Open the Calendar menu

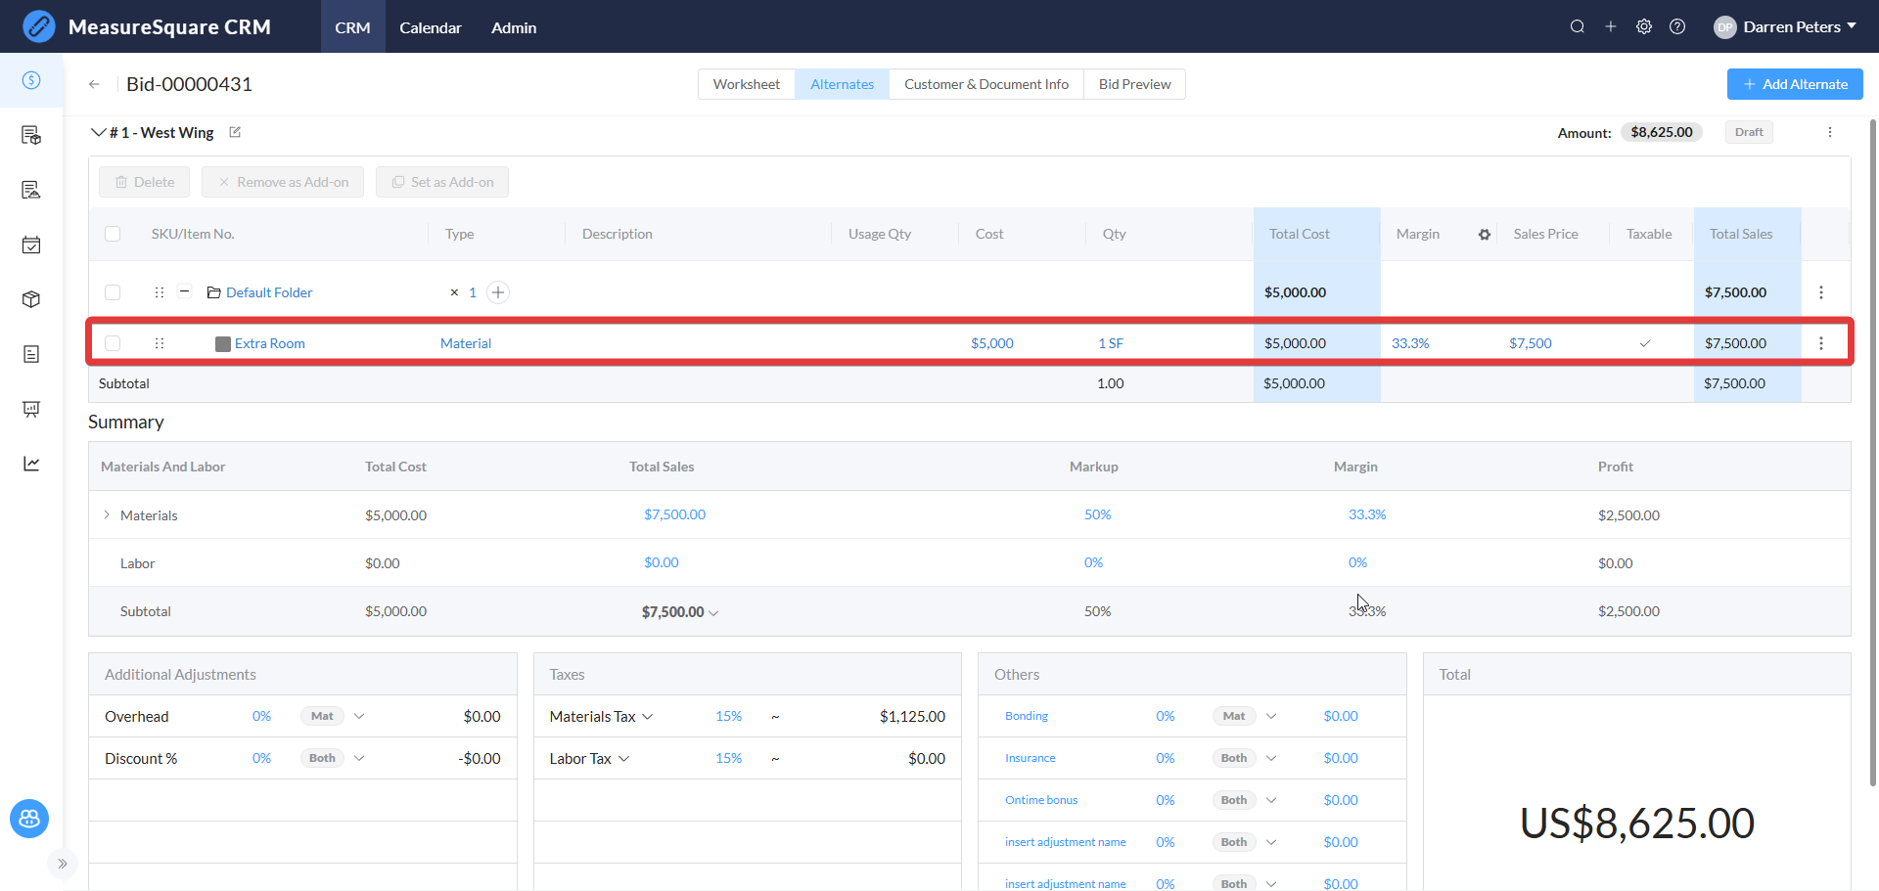[x=431, y=26]
